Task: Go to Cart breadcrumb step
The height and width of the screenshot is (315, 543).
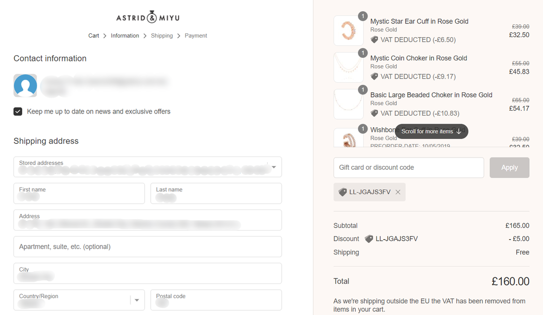Action: click(x=93, y=36)
